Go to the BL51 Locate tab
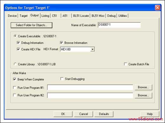165x123 pixels. (x=81, y=16)
